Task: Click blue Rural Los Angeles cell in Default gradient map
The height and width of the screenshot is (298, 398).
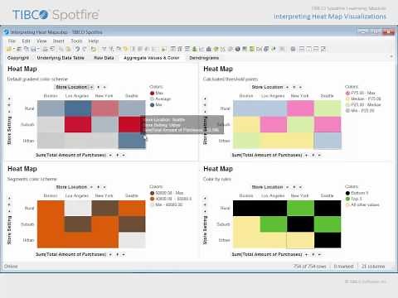Action: coord(78,108)
